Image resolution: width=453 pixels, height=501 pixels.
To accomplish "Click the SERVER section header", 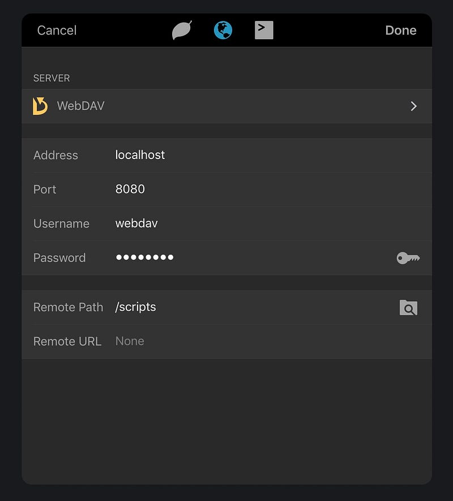I will click(52, 78).
